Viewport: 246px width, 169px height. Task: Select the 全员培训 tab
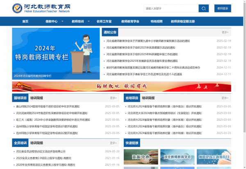[20, 143]
